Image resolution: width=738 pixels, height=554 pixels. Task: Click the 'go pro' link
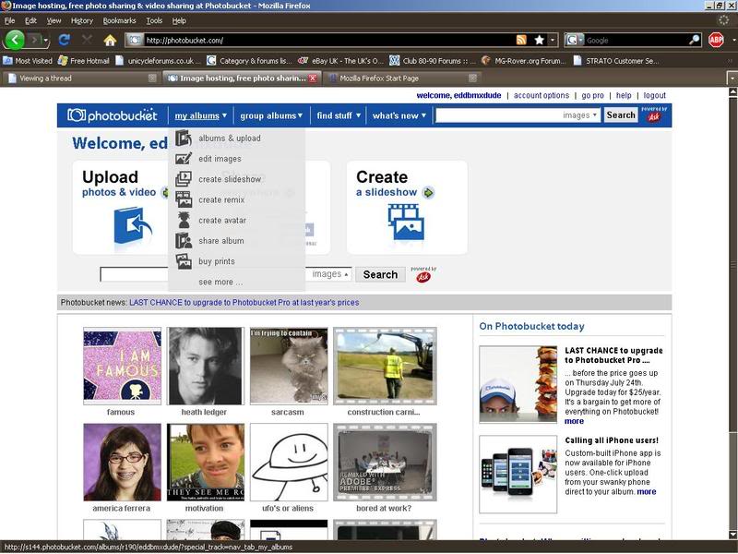point(592,95)
